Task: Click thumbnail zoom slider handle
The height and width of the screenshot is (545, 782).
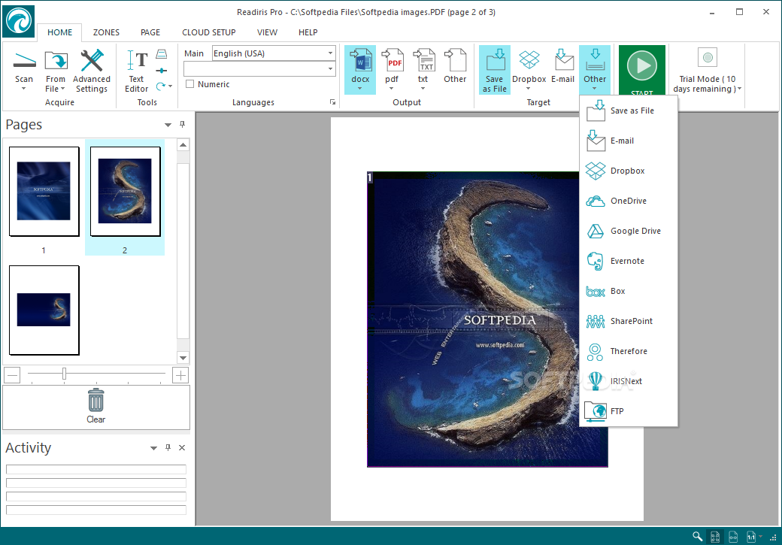Action: pyautogui.click(x=65, y=374)
